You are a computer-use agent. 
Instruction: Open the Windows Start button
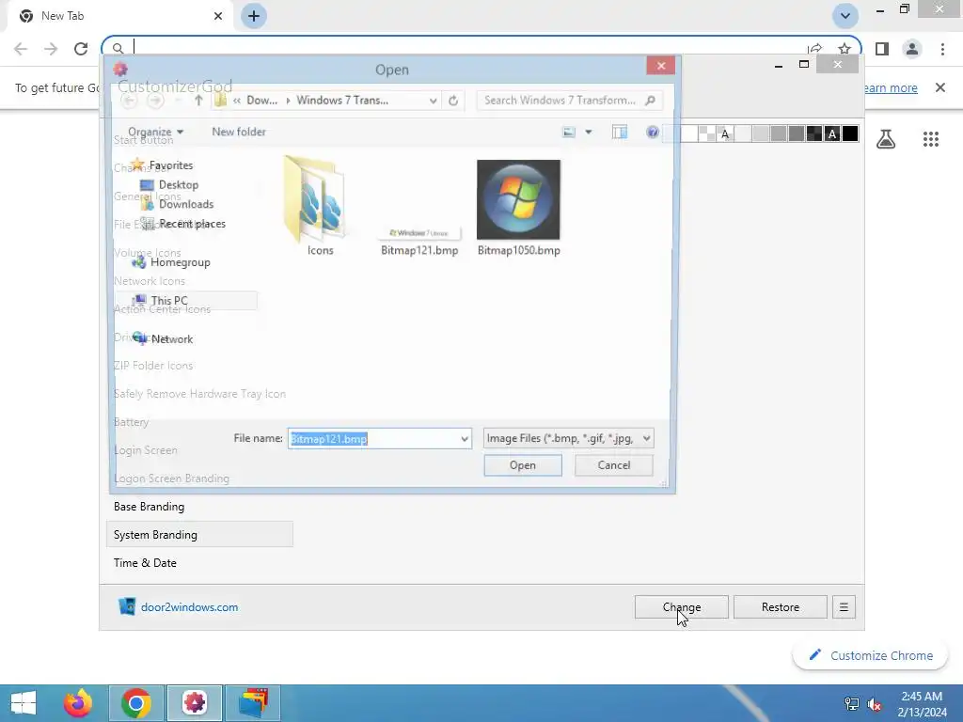(24, 703)
